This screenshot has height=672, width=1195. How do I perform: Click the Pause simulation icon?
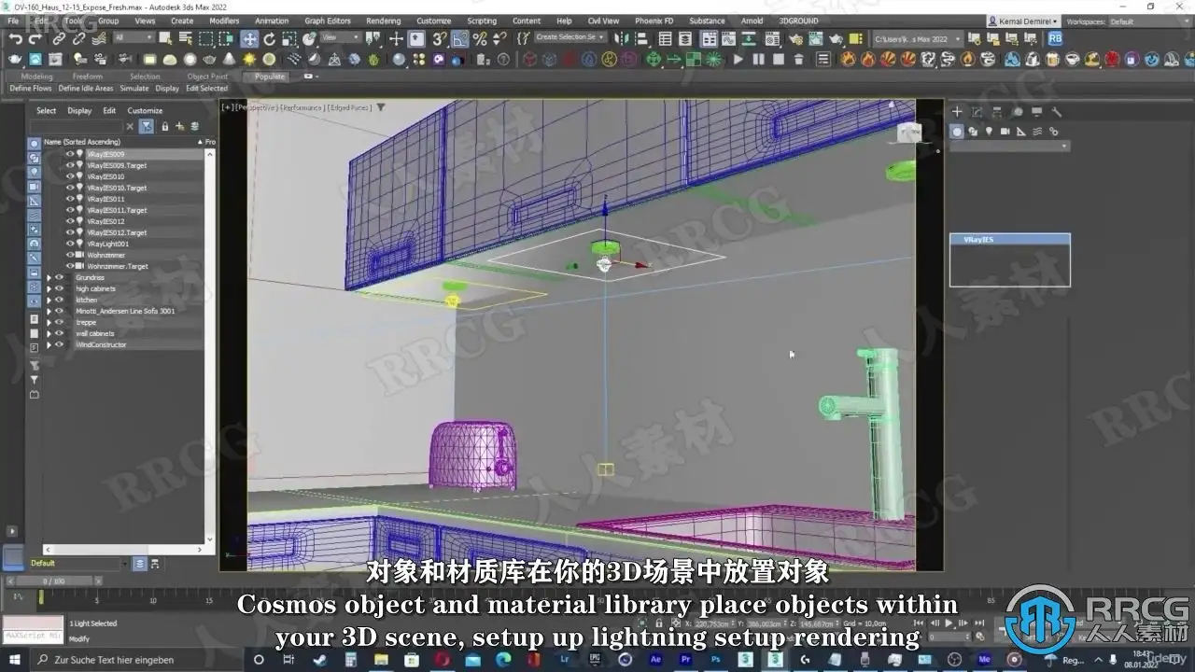[x=757, y=60]
